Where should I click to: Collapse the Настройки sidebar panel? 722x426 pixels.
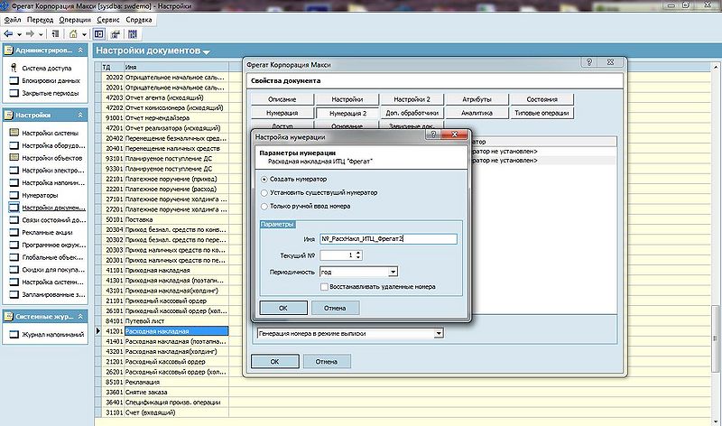(x=80, y=115)
